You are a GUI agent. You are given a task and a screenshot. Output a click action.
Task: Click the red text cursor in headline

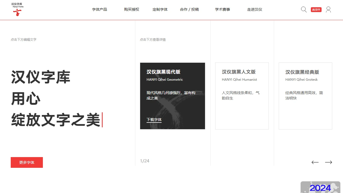103,120
